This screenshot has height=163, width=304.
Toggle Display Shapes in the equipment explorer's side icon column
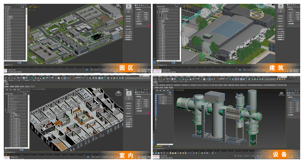[x=156, y=97]
